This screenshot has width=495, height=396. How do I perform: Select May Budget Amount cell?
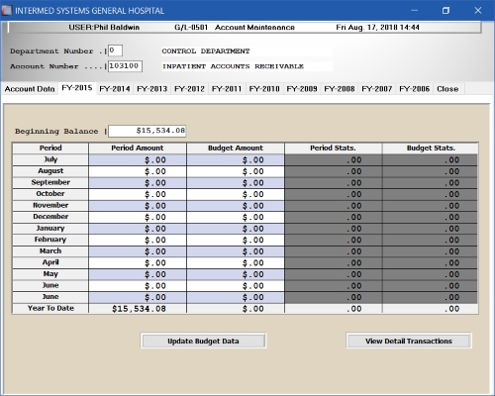(x=236, y=274)
